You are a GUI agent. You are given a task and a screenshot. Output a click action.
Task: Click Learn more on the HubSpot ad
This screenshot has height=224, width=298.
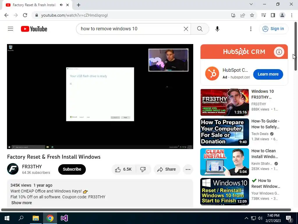[x=268, y=74]
